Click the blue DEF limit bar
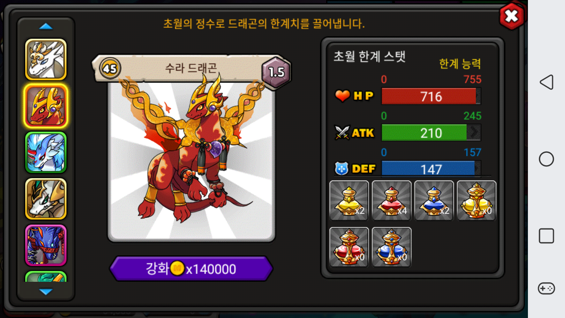Viewport: 565px width, 318px height. coord(431,169)
